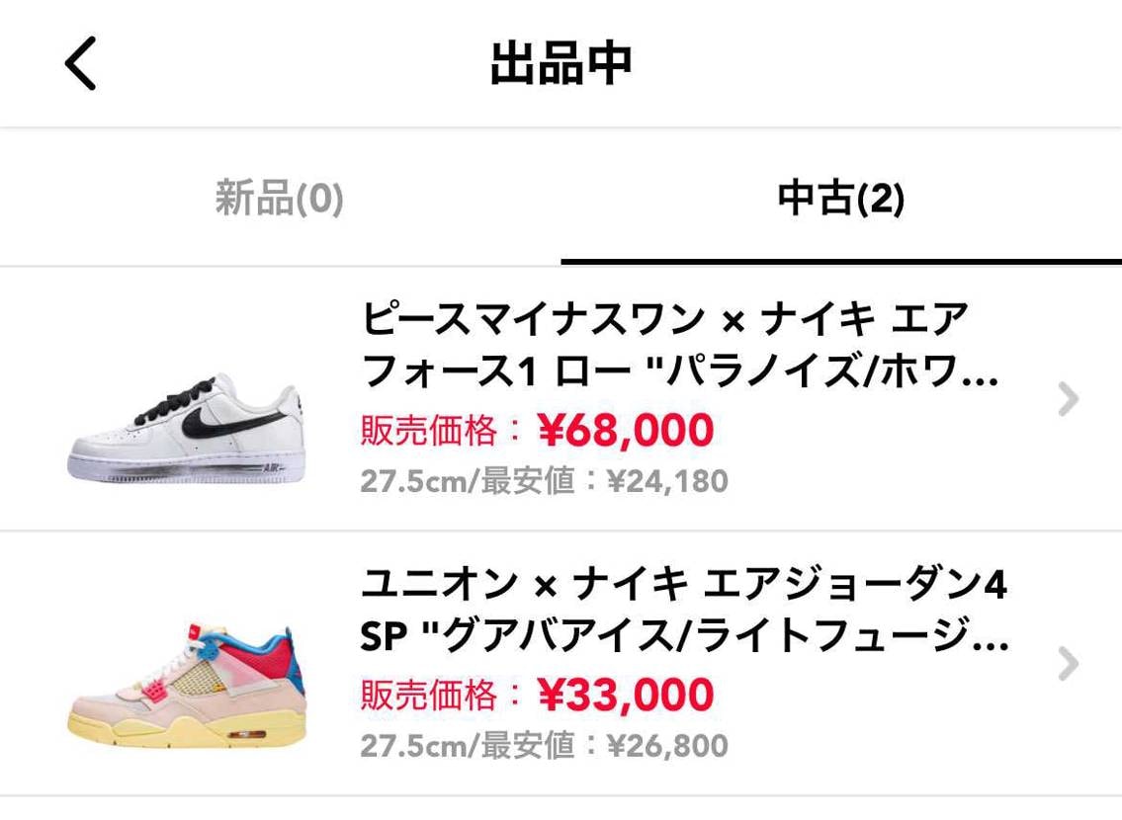1122x820 pixels.
Task: Switch to the 中古(2) tab
Action: click(841, 197)
